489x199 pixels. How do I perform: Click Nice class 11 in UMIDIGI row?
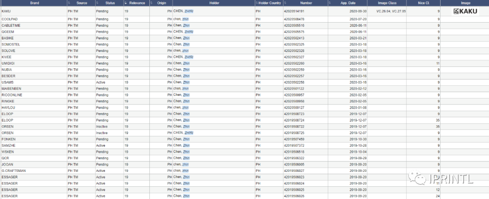(438, 63)
